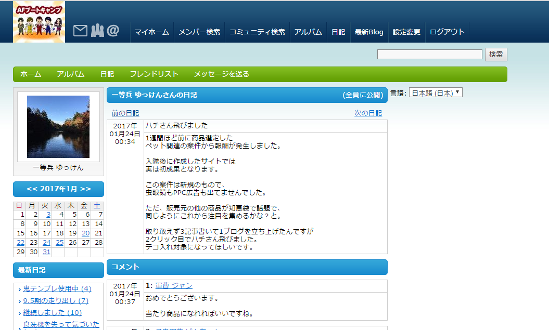Click the 前の日記 link
The height and width of the screenshot is (330, 549).
tap(125, 113)
